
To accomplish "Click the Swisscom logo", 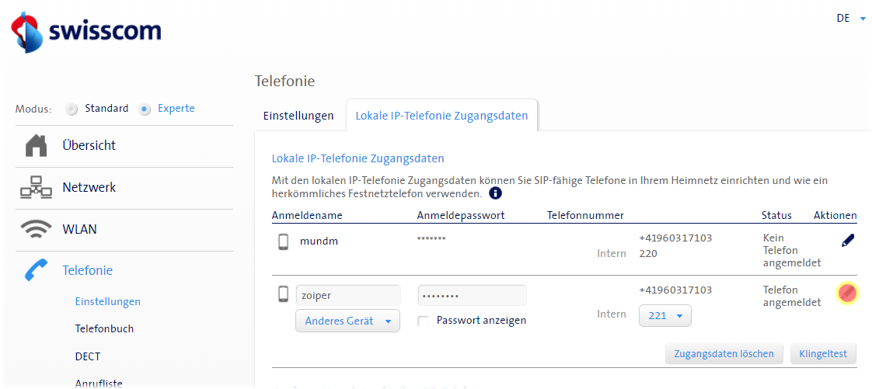I will click(x=85, y=33).
